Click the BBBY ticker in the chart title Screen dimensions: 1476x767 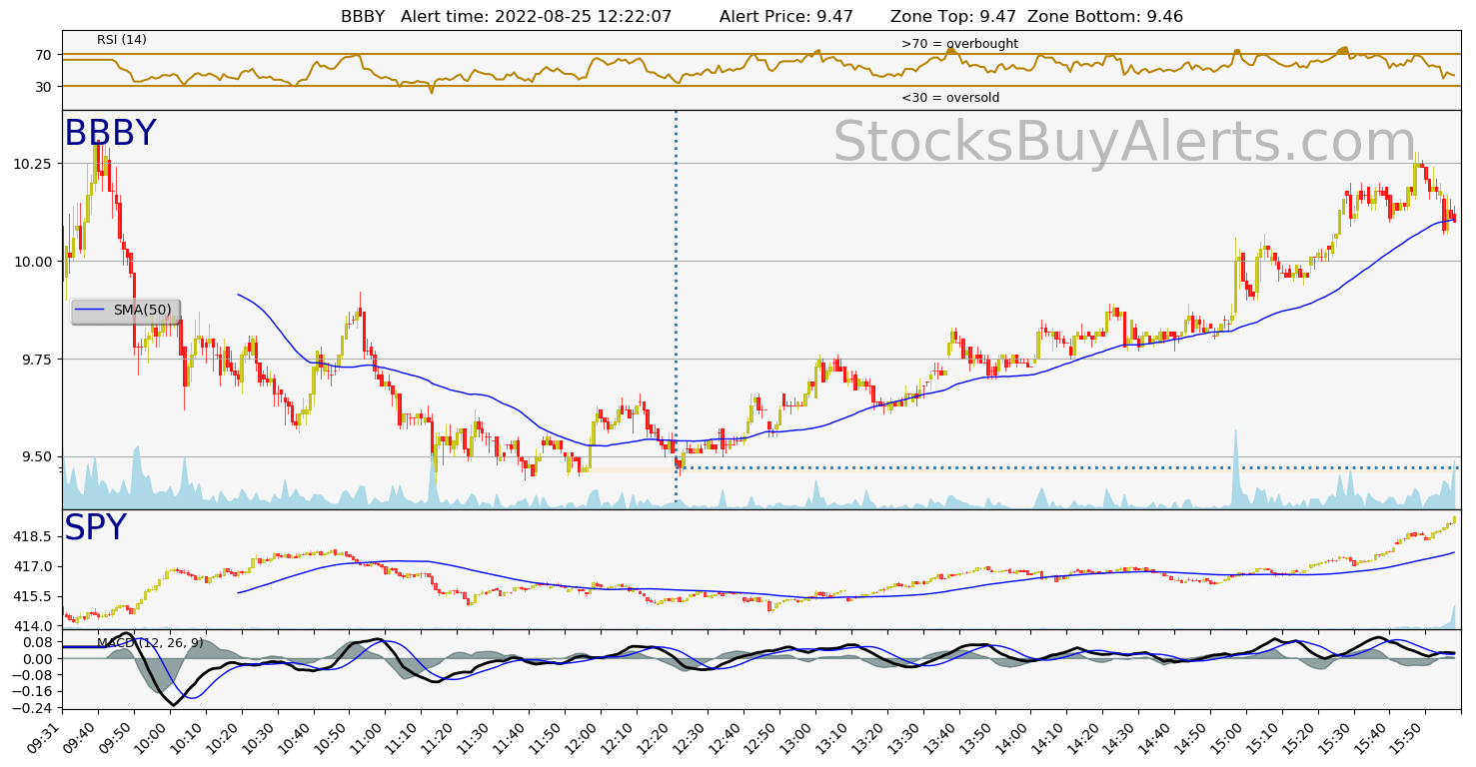point(363,16)
